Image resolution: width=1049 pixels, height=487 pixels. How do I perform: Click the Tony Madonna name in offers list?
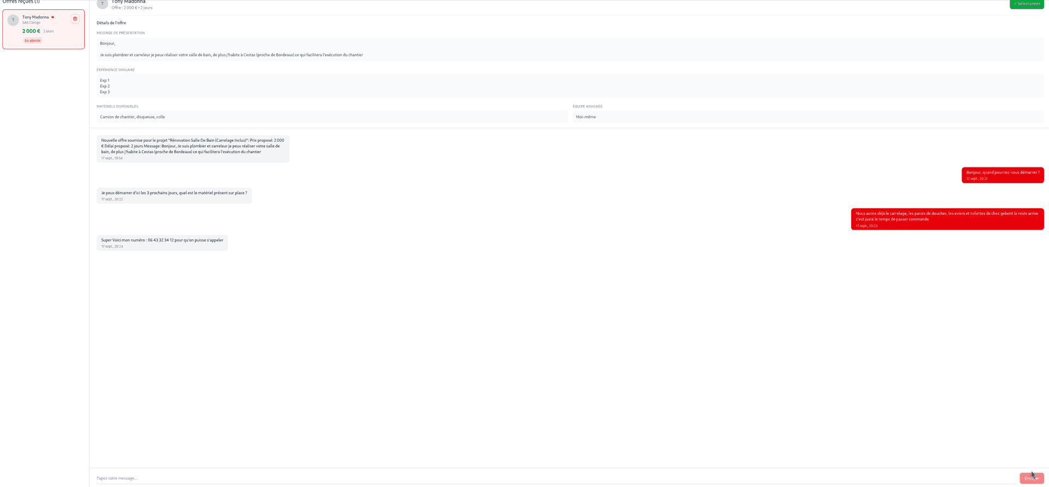pos(36,17)
